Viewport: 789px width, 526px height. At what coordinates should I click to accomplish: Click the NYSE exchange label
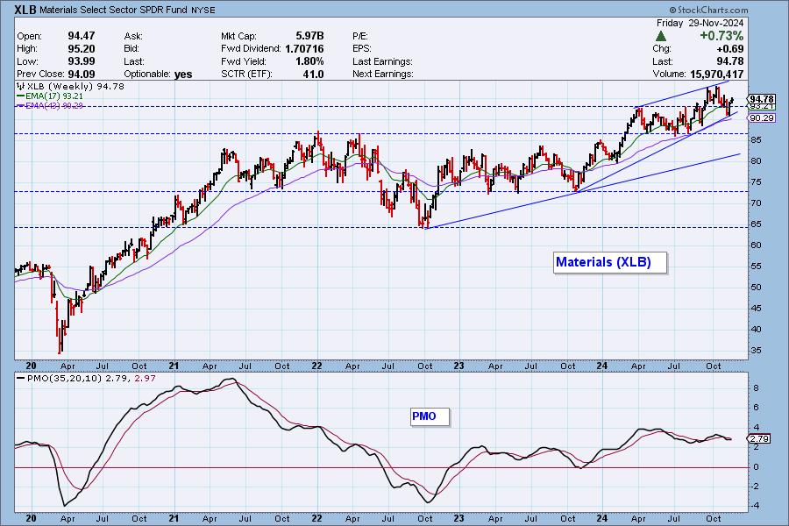coord(203,10)
